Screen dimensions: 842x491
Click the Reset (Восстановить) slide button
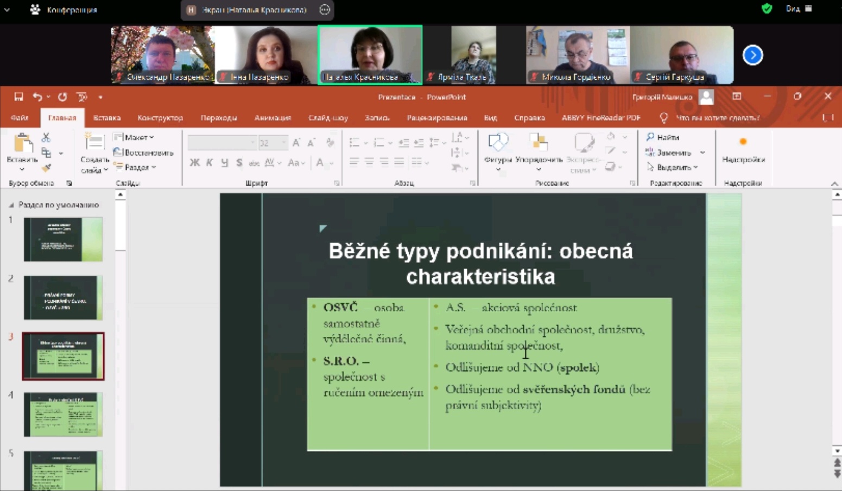coord(143,153)
